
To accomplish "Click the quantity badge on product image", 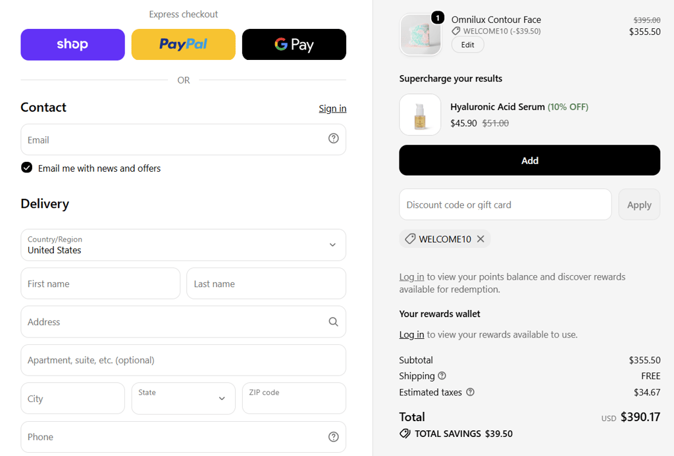I will pos(438,18).
